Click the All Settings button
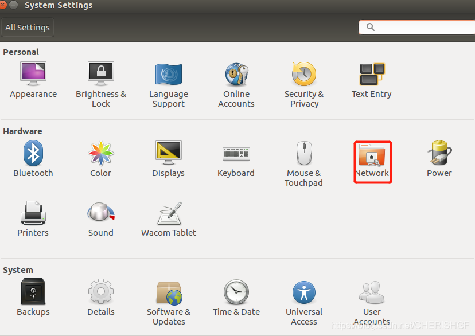The height and width of the screenshot is (336, 475). [28, 28]
